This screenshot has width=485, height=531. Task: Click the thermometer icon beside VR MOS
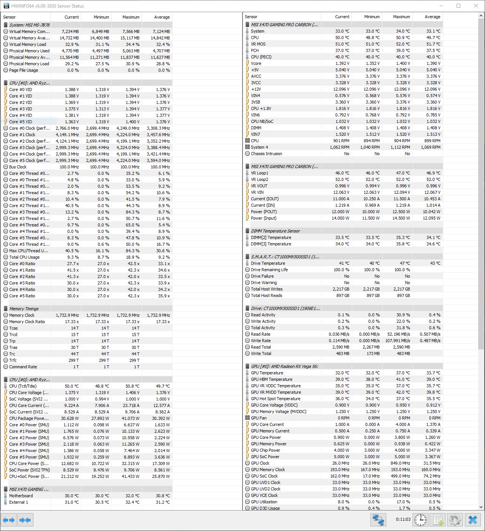[x=247, y=44]
